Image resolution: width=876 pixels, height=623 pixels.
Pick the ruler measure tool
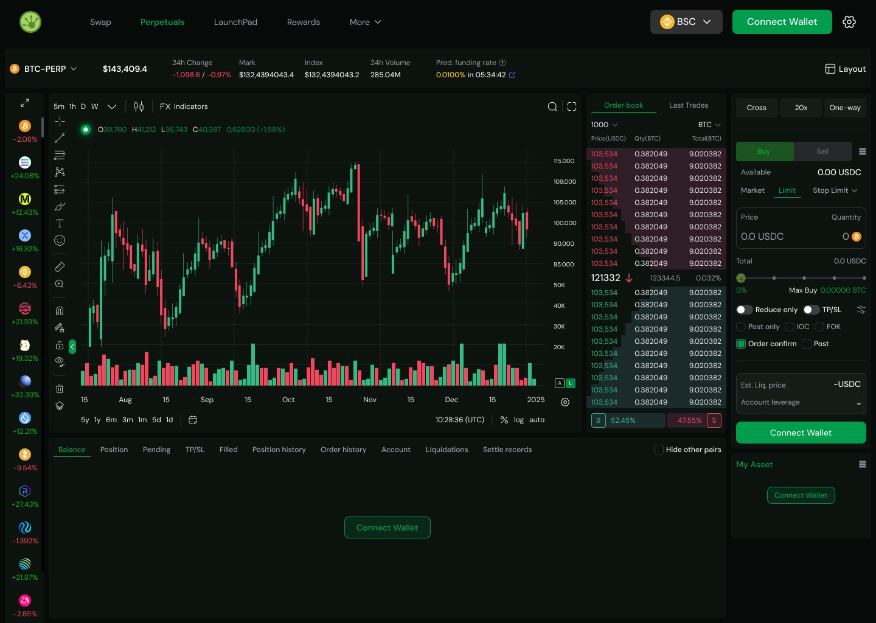pyautogui.click(x=60, y=267)
